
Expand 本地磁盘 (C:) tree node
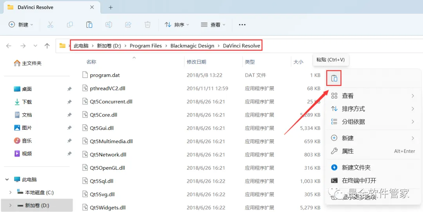[11, 192]
